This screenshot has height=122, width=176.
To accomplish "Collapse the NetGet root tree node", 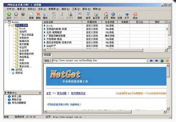I will point(6,22).
